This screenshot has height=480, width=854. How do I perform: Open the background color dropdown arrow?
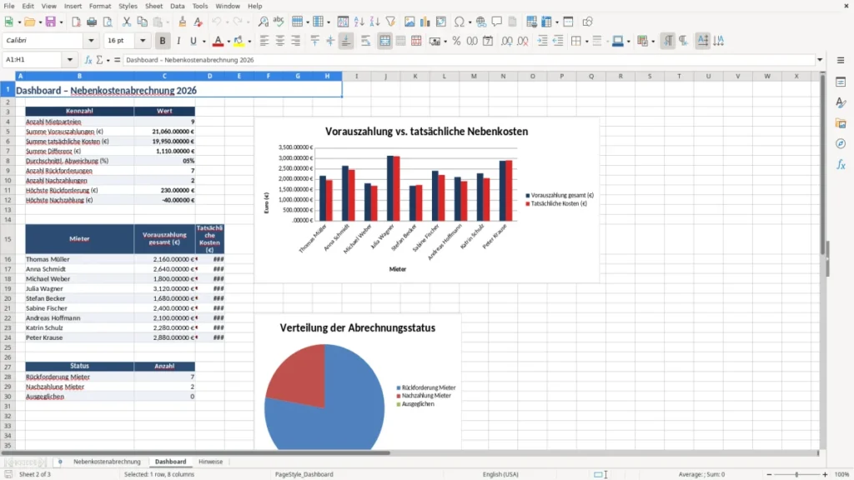[x=249, y=42]
